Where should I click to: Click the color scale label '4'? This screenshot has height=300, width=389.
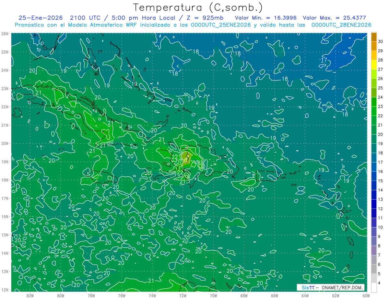click(379, 283)
